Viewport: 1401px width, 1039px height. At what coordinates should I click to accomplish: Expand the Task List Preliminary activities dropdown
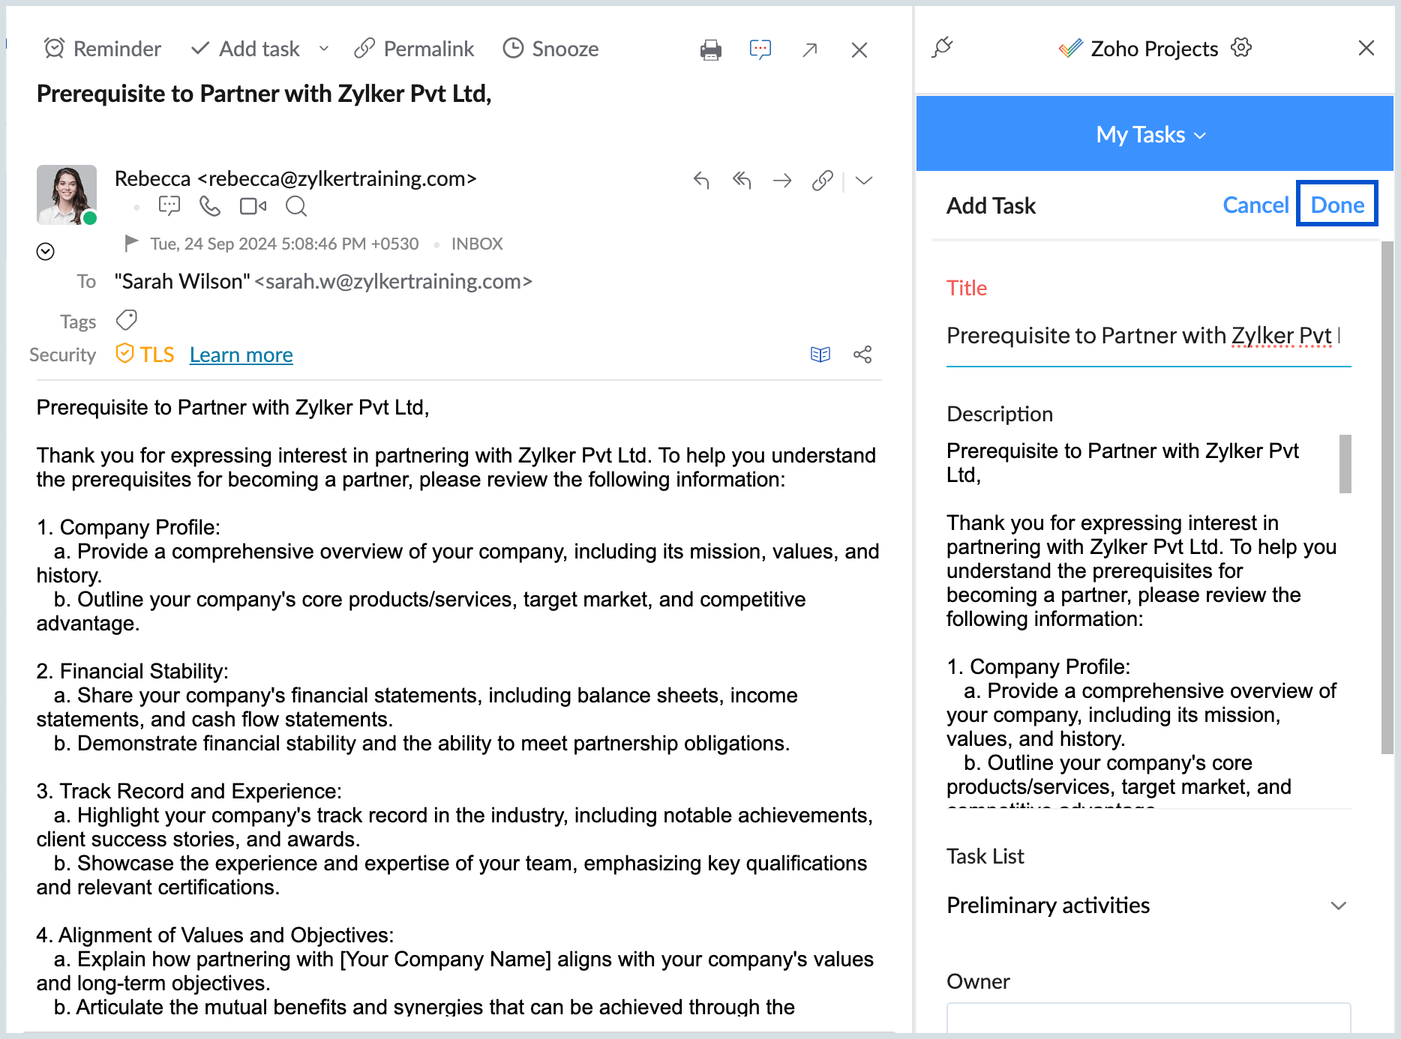[x=1339, y=906]
